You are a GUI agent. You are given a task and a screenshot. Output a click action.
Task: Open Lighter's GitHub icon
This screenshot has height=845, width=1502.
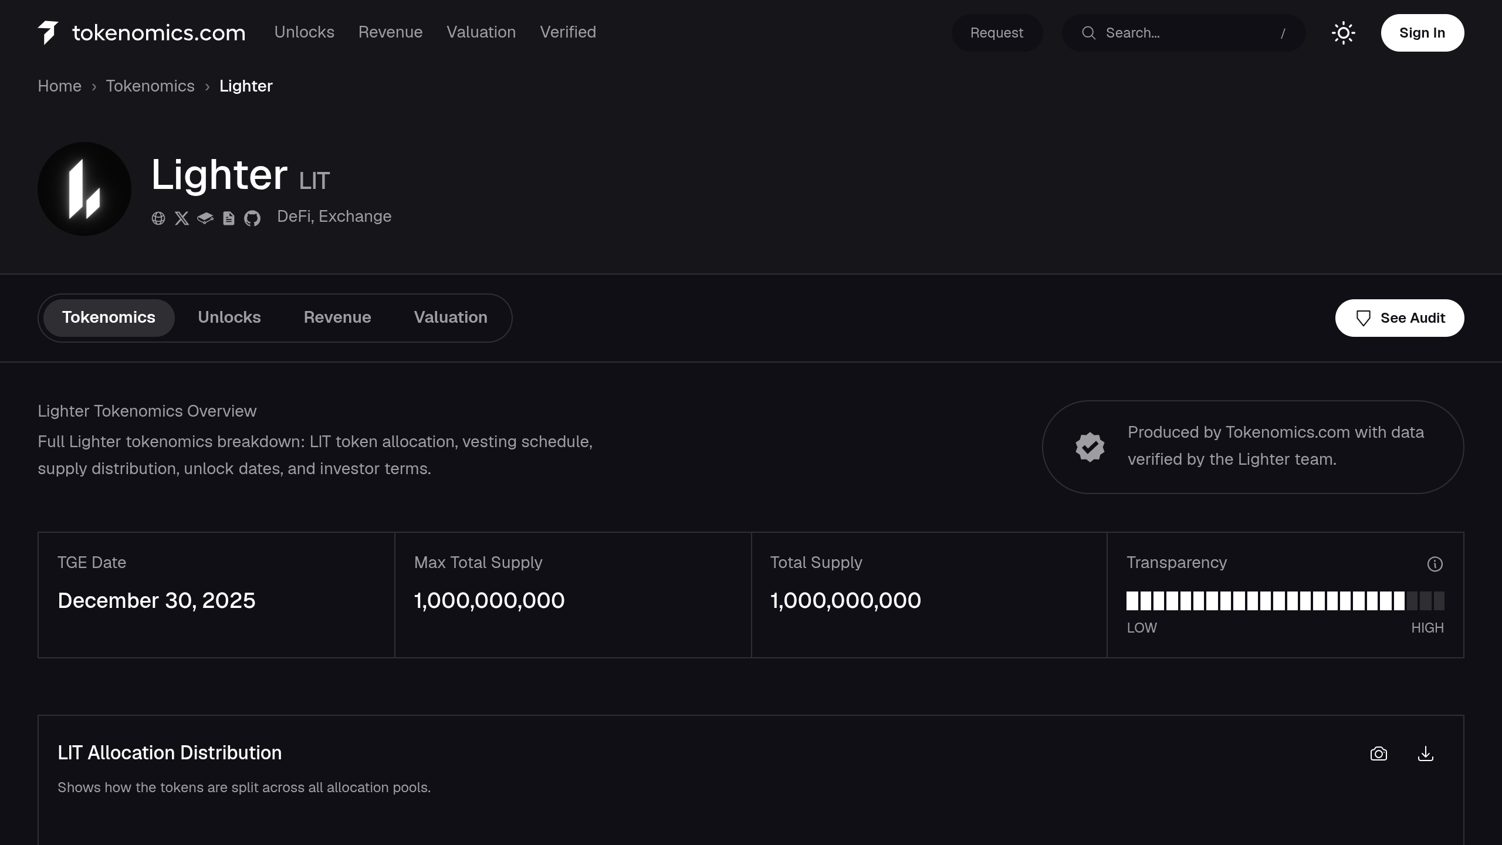(252, 218)
